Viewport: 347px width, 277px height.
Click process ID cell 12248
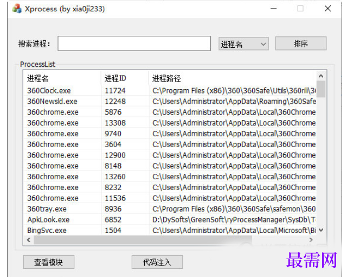click(x=115, y=101)
